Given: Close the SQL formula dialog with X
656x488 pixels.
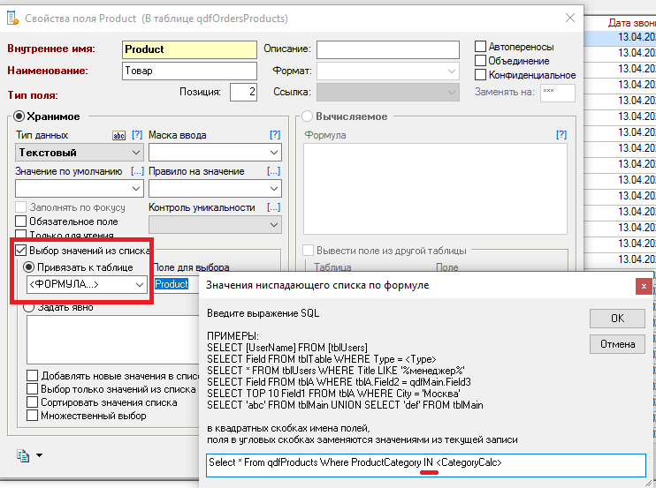Looking at the screenshot, I should tap(644, 287).
